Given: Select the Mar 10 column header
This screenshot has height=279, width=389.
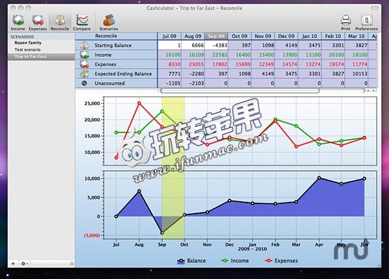Looking at the screenshot, I should pyautogui.click(x=356, y=36).
